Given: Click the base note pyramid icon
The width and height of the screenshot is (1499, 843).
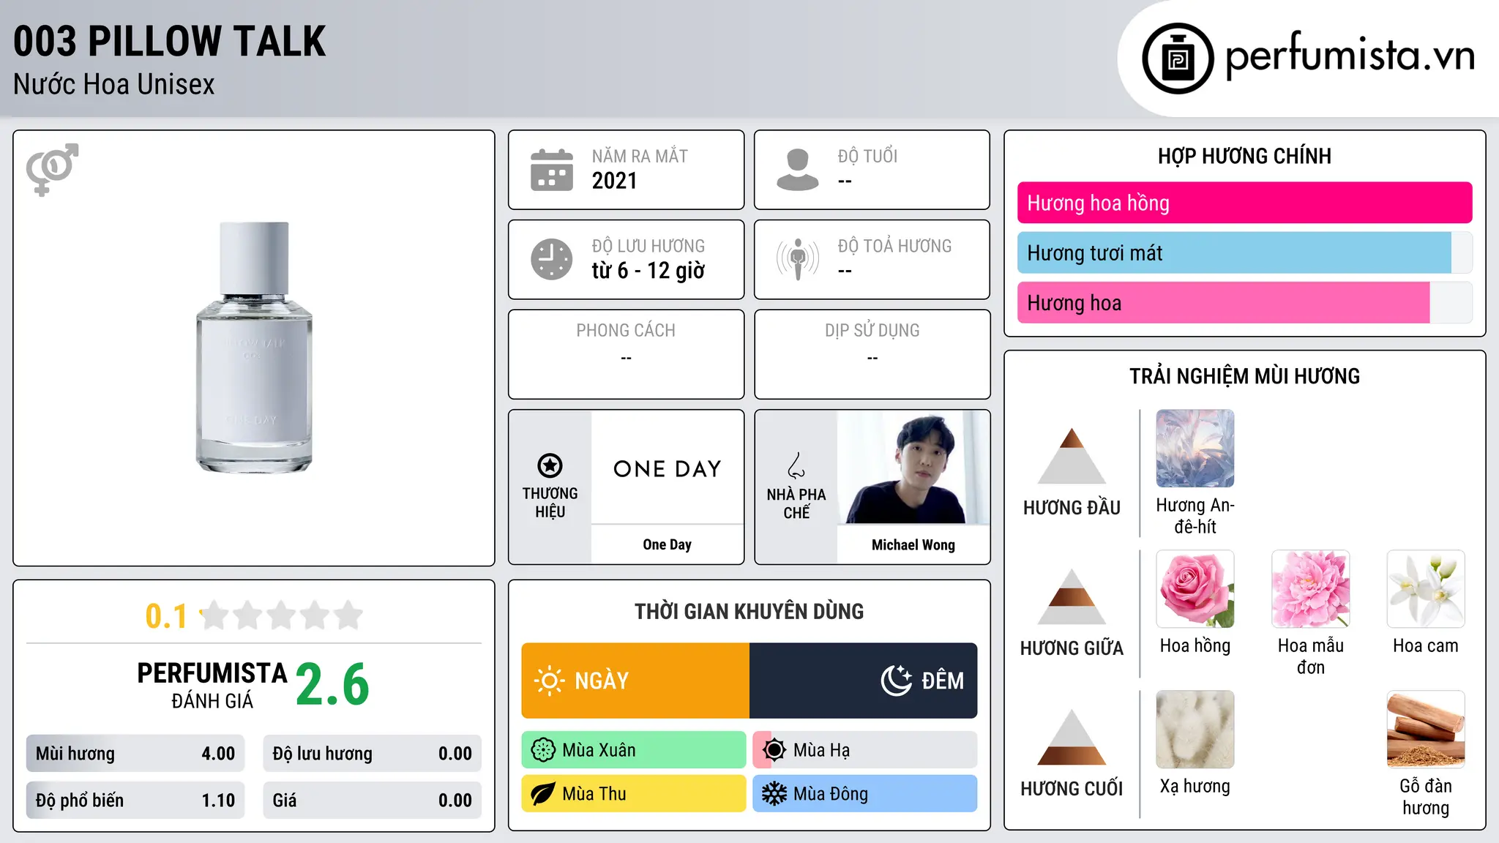Looking at the screenshot, I should [x=1072, y=737].
